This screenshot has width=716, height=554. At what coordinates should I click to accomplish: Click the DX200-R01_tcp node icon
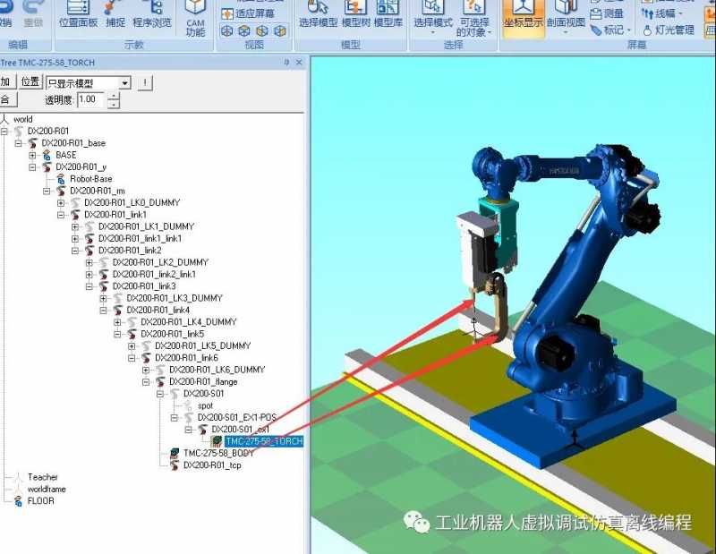(x=175, y=465)
